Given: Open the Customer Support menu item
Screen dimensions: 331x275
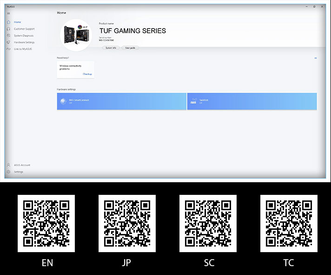Looking at the screenshot, I should tap(24, 29).
